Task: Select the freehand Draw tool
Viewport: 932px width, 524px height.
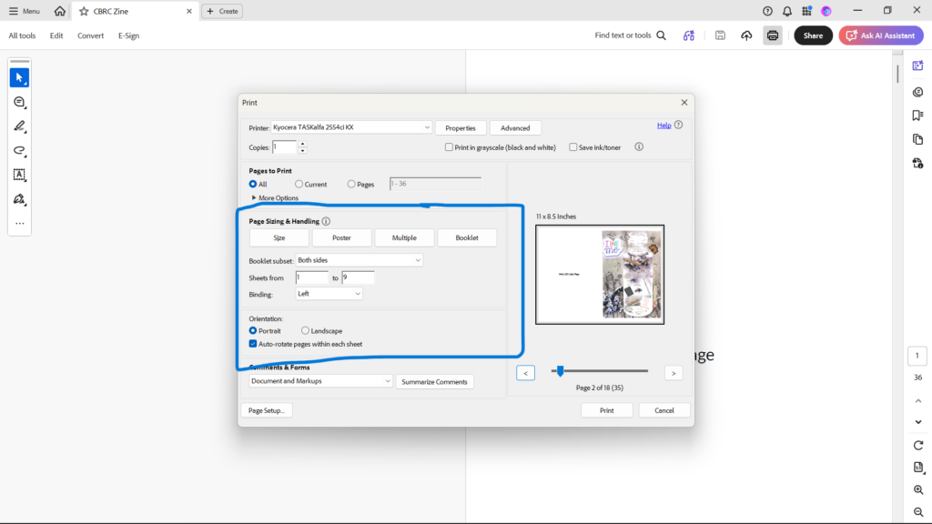Action: click(x=19, y=150)
